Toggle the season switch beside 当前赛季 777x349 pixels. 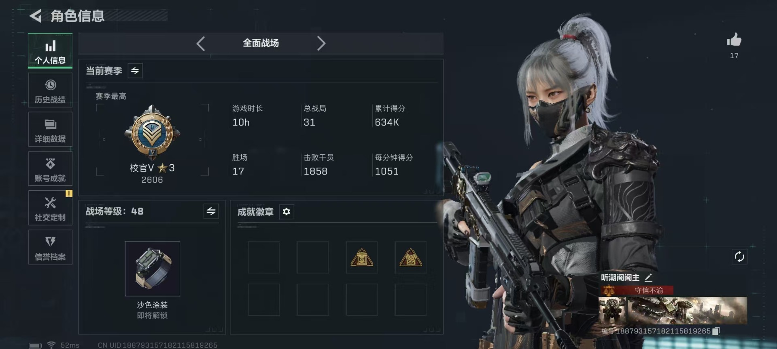point(135,71)
